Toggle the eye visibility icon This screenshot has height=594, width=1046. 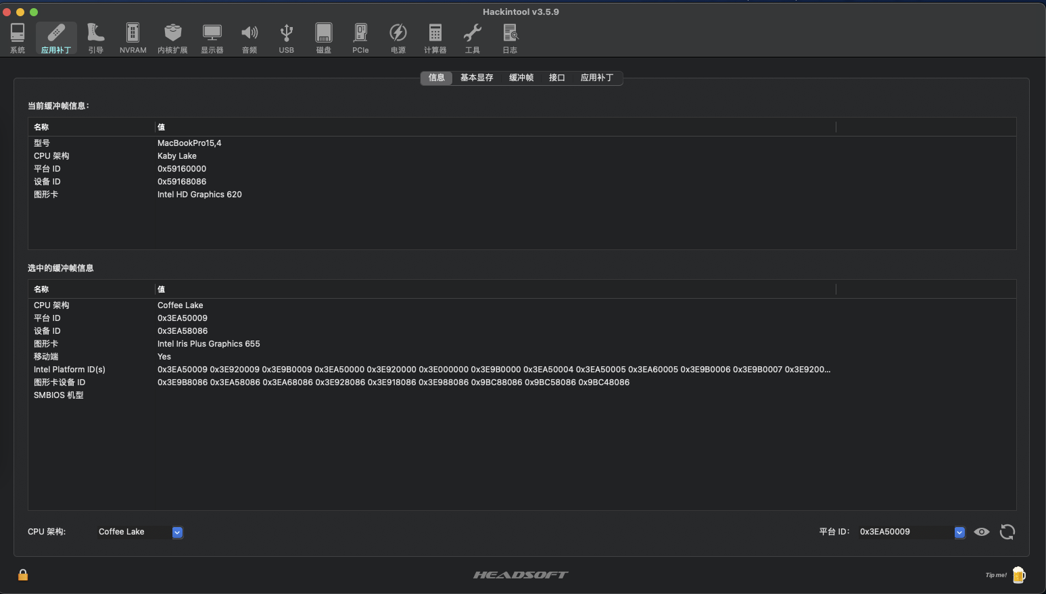pos(982,532)
